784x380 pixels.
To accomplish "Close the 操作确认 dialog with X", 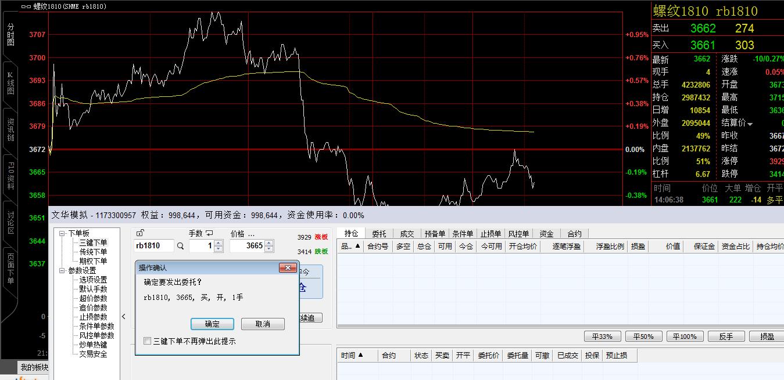I will [288, 268].
